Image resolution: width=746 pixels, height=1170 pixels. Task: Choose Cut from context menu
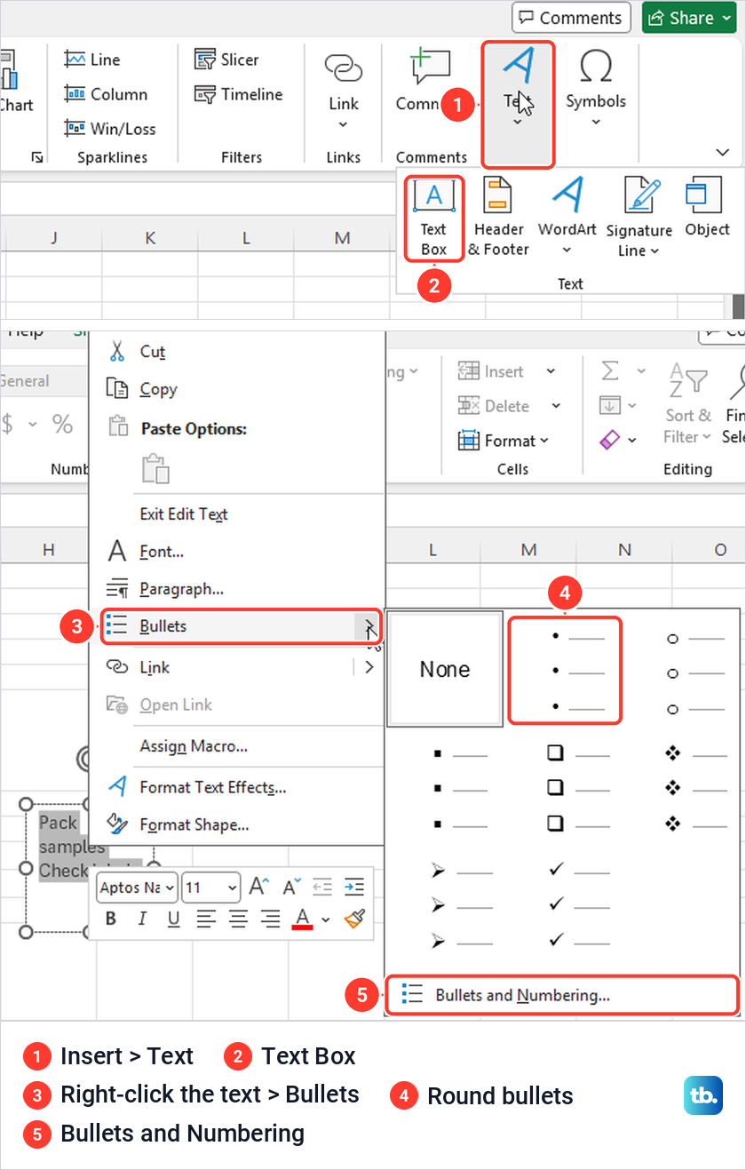(237, 352)
